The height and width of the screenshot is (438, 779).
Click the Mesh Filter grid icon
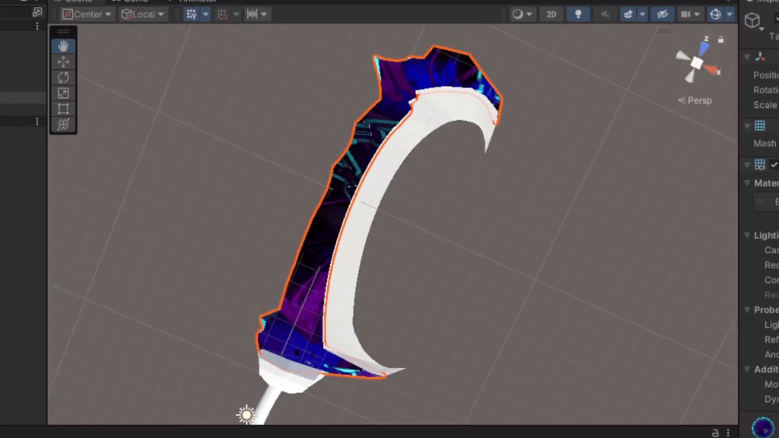[760, 125]
